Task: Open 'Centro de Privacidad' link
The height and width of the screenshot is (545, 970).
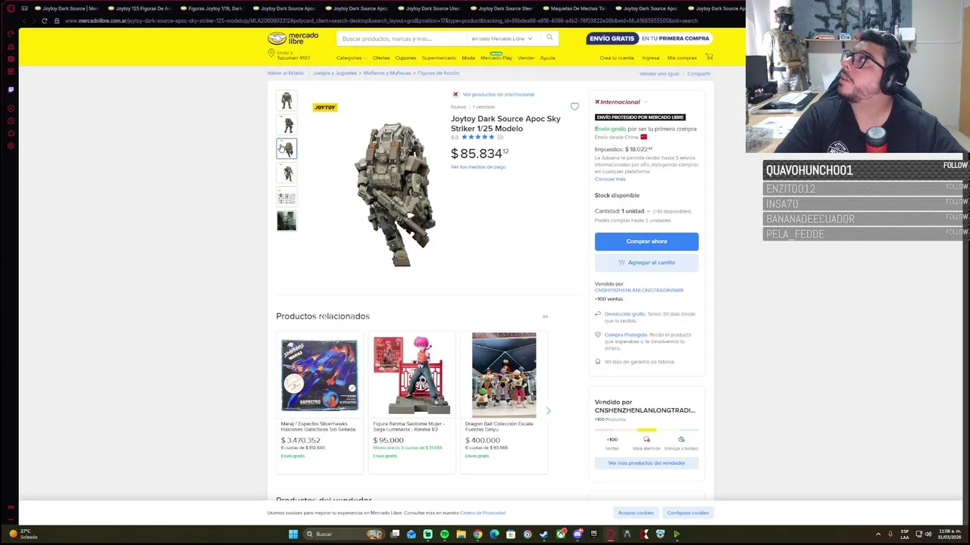Action: tap(483, 512)
